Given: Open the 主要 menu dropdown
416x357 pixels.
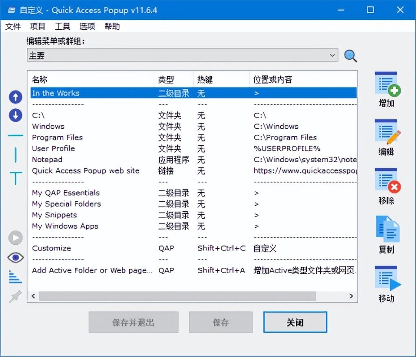Looking at the screenshot, I should 182,55.
